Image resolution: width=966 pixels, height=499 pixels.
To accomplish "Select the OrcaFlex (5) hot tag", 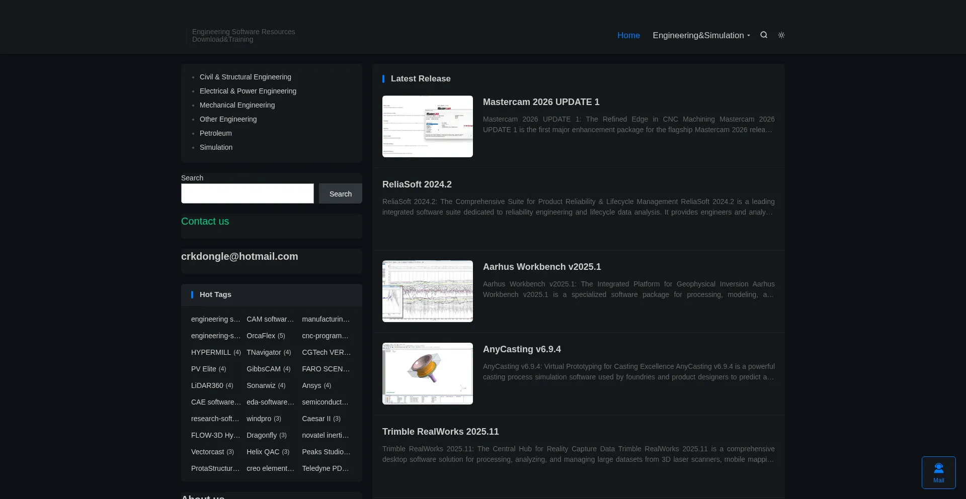I will pyautogui.click(x=266, y=336).
